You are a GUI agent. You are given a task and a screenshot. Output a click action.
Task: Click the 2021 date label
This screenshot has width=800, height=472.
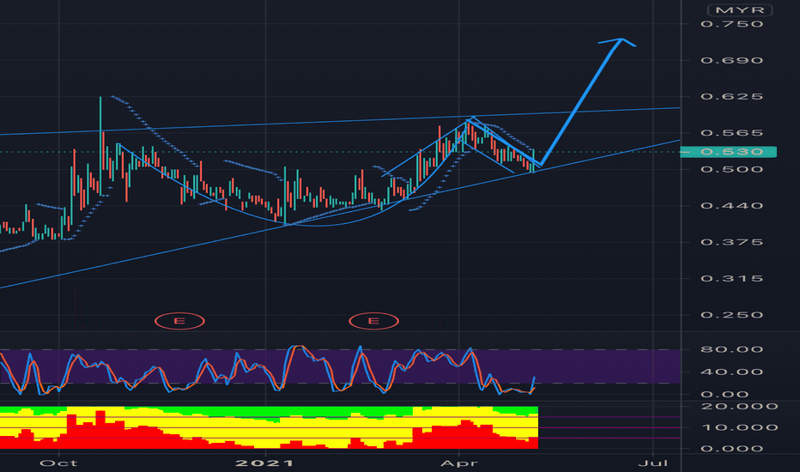click(264, 463)
